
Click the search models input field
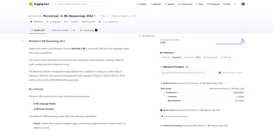(x=80, y=4)
